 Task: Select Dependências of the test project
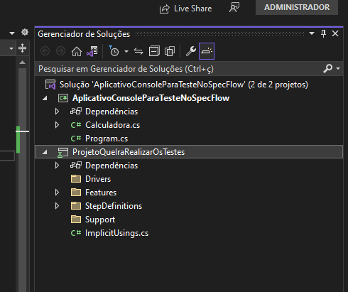(112, 166)
